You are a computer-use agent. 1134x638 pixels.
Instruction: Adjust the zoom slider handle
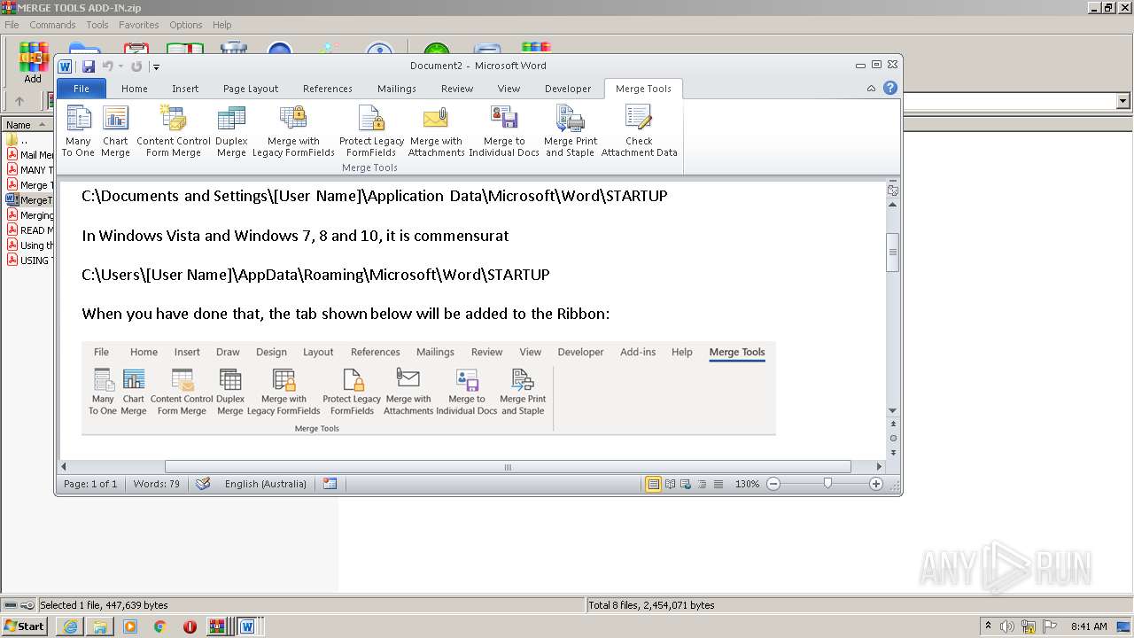[x=827, y=484]
